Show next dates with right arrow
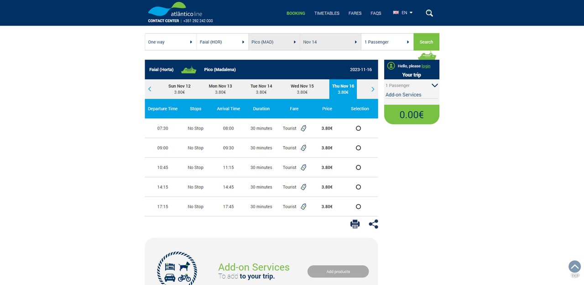The height and width of the screenshot is (285, 584). point(373,89)
